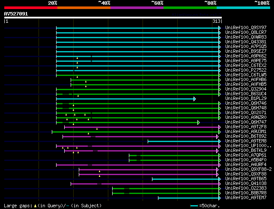Select the UniRef100_Q6H746 label
The width and height of the screenshot is (274, 209).
pyautogui.click(x=246, y=103)
